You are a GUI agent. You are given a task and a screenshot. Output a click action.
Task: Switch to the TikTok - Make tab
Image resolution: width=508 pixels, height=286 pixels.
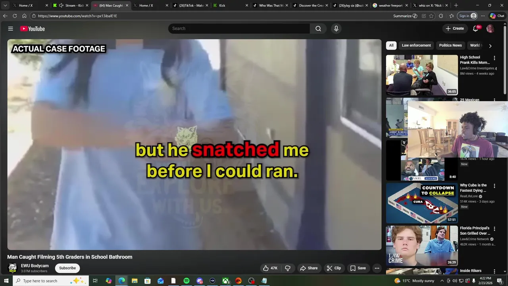[191, 6]
